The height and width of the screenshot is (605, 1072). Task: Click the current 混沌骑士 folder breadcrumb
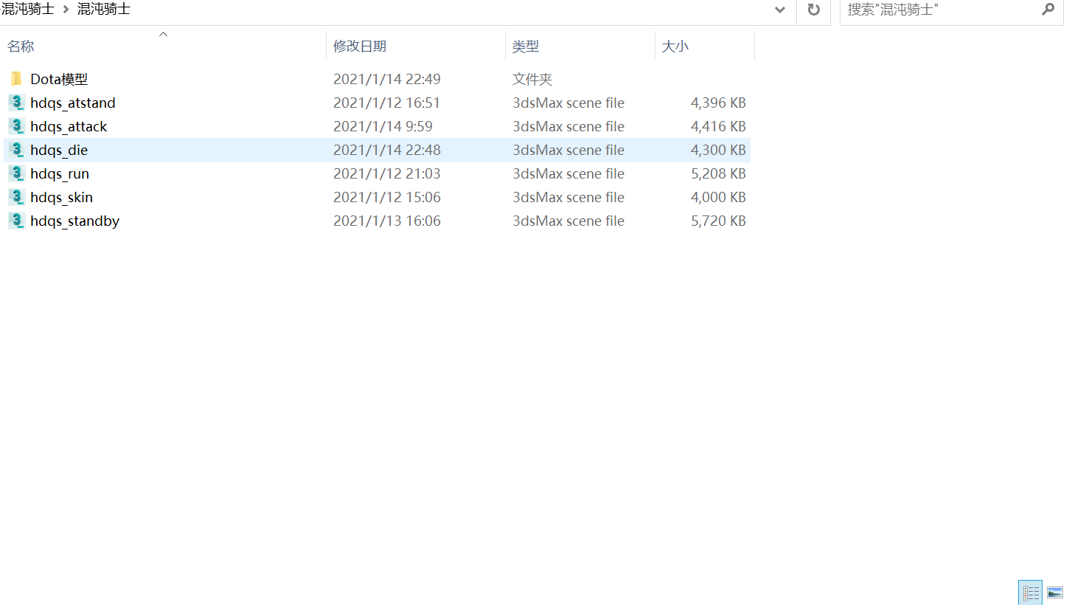click(x=104, y=10)
